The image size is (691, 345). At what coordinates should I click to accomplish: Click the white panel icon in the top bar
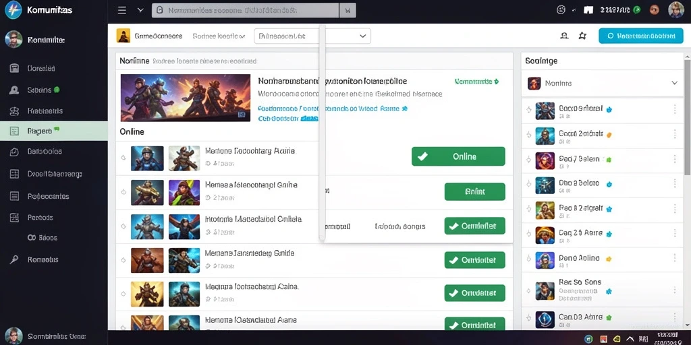(x=588, y=10)
